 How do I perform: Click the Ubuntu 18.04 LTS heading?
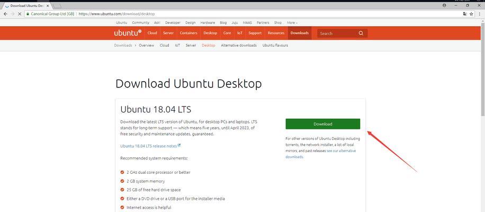(x=156, y=109)
